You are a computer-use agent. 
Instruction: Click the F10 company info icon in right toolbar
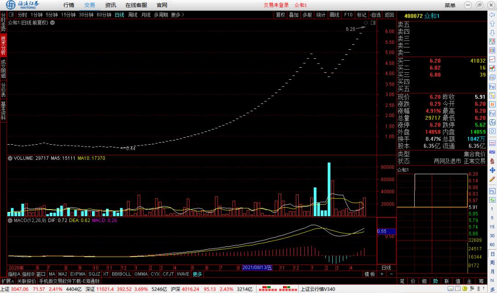coord(492,86)
